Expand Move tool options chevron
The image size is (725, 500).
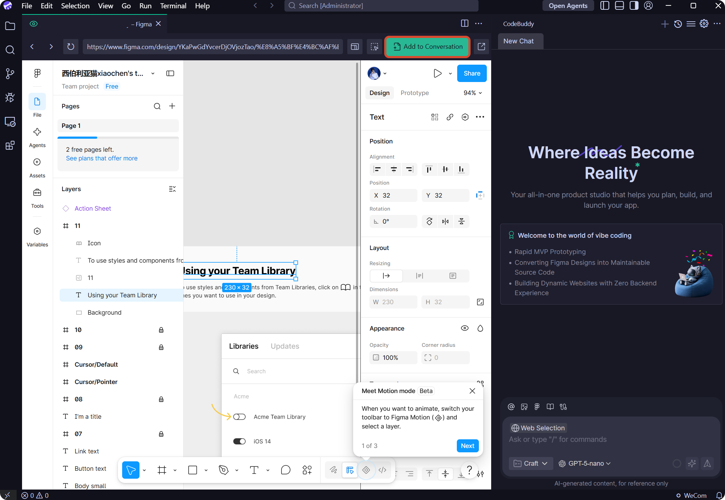click(x=144, y=470)
